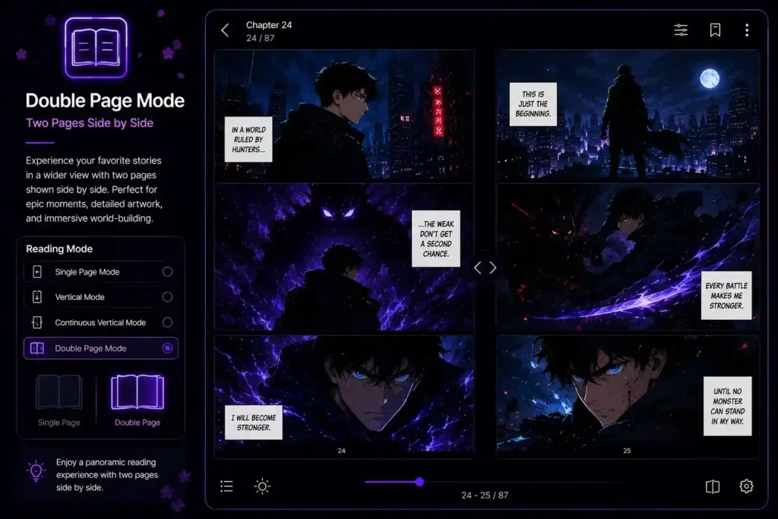Viewport: 778px width, 519px height.
Task: Open the three-dot more options menu
Action: click(x=747, y=30)
